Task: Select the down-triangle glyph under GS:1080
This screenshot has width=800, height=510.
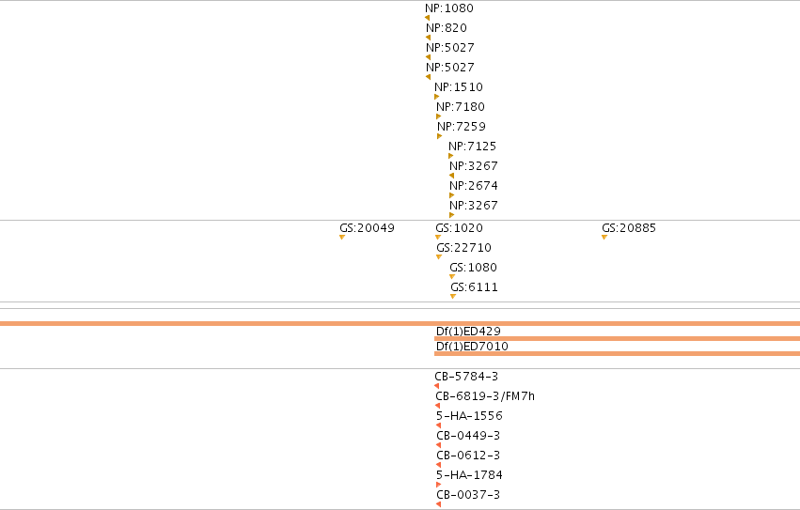Action: coord(452,277)
